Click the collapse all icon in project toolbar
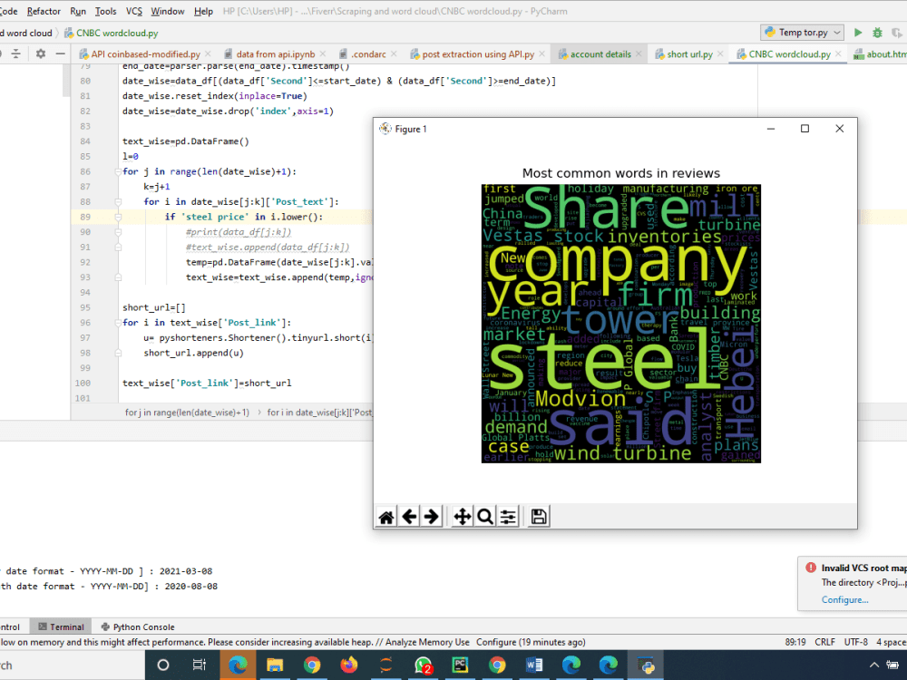 pyautogui.click(x=16, y=53)
